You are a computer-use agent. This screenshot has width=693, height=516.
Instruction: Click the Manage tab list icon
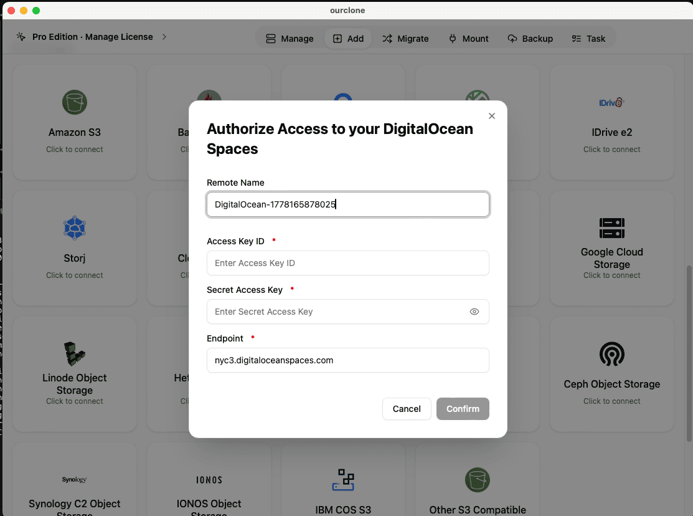pos(270,39)
